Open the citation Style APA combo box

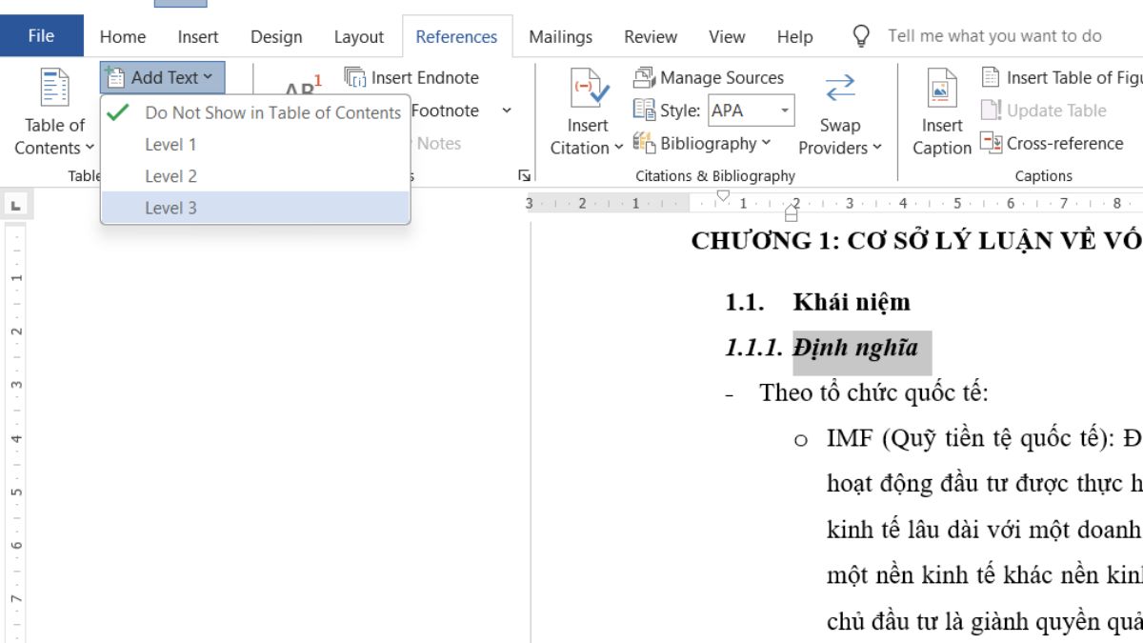click(751, 111)
